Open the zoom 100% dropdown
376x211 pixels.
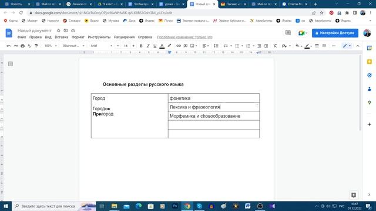(x=51, y=46)
